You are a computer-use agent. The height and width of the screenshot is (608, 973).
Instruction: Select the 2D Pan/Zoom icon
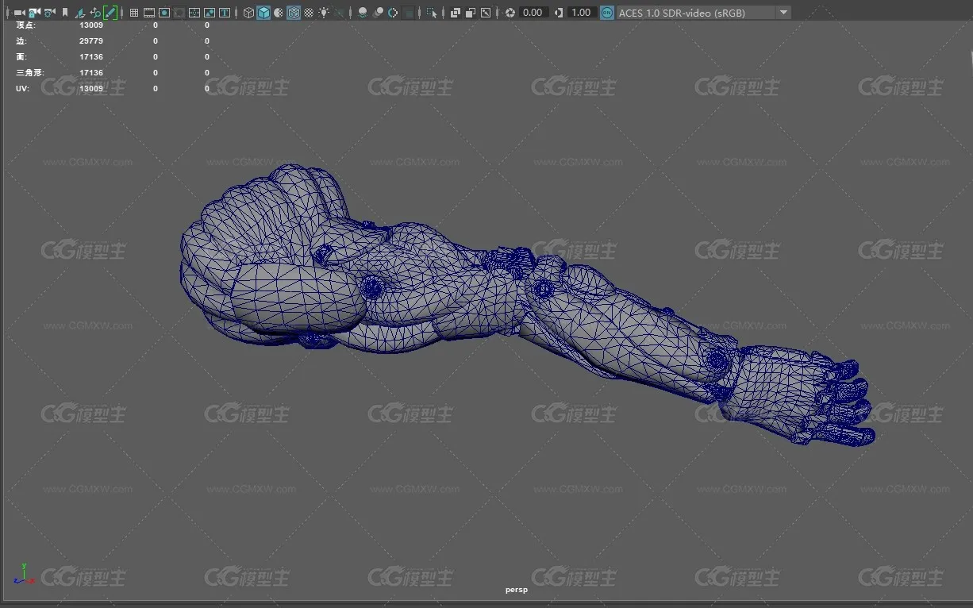95,13
